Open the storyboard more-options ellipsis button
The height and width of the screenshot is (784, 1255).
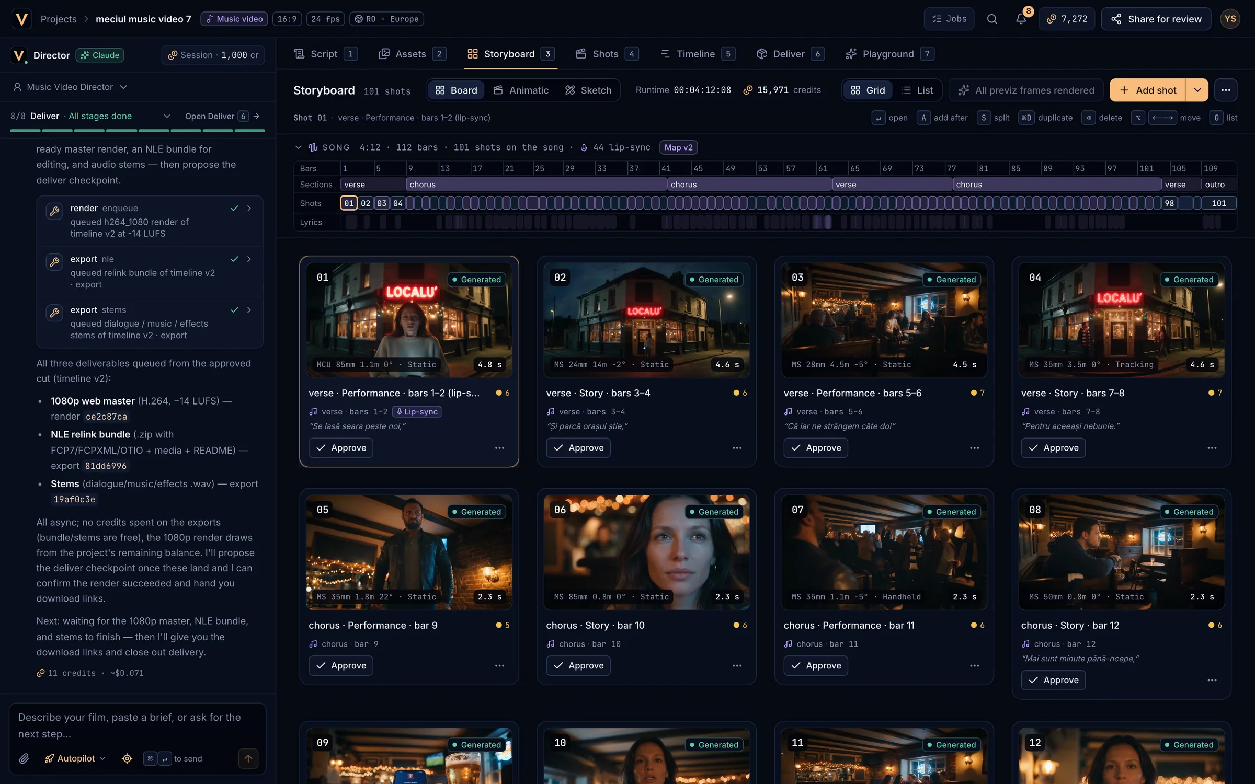pyautogui.click(x=1226, y=90)
